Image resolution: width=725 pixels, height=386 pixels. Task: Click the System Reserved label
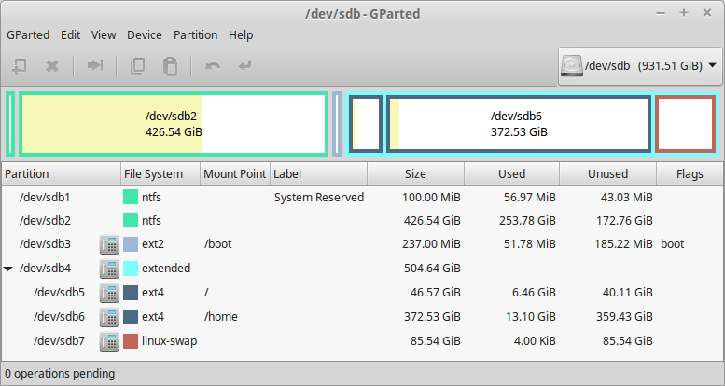(319, 198)
